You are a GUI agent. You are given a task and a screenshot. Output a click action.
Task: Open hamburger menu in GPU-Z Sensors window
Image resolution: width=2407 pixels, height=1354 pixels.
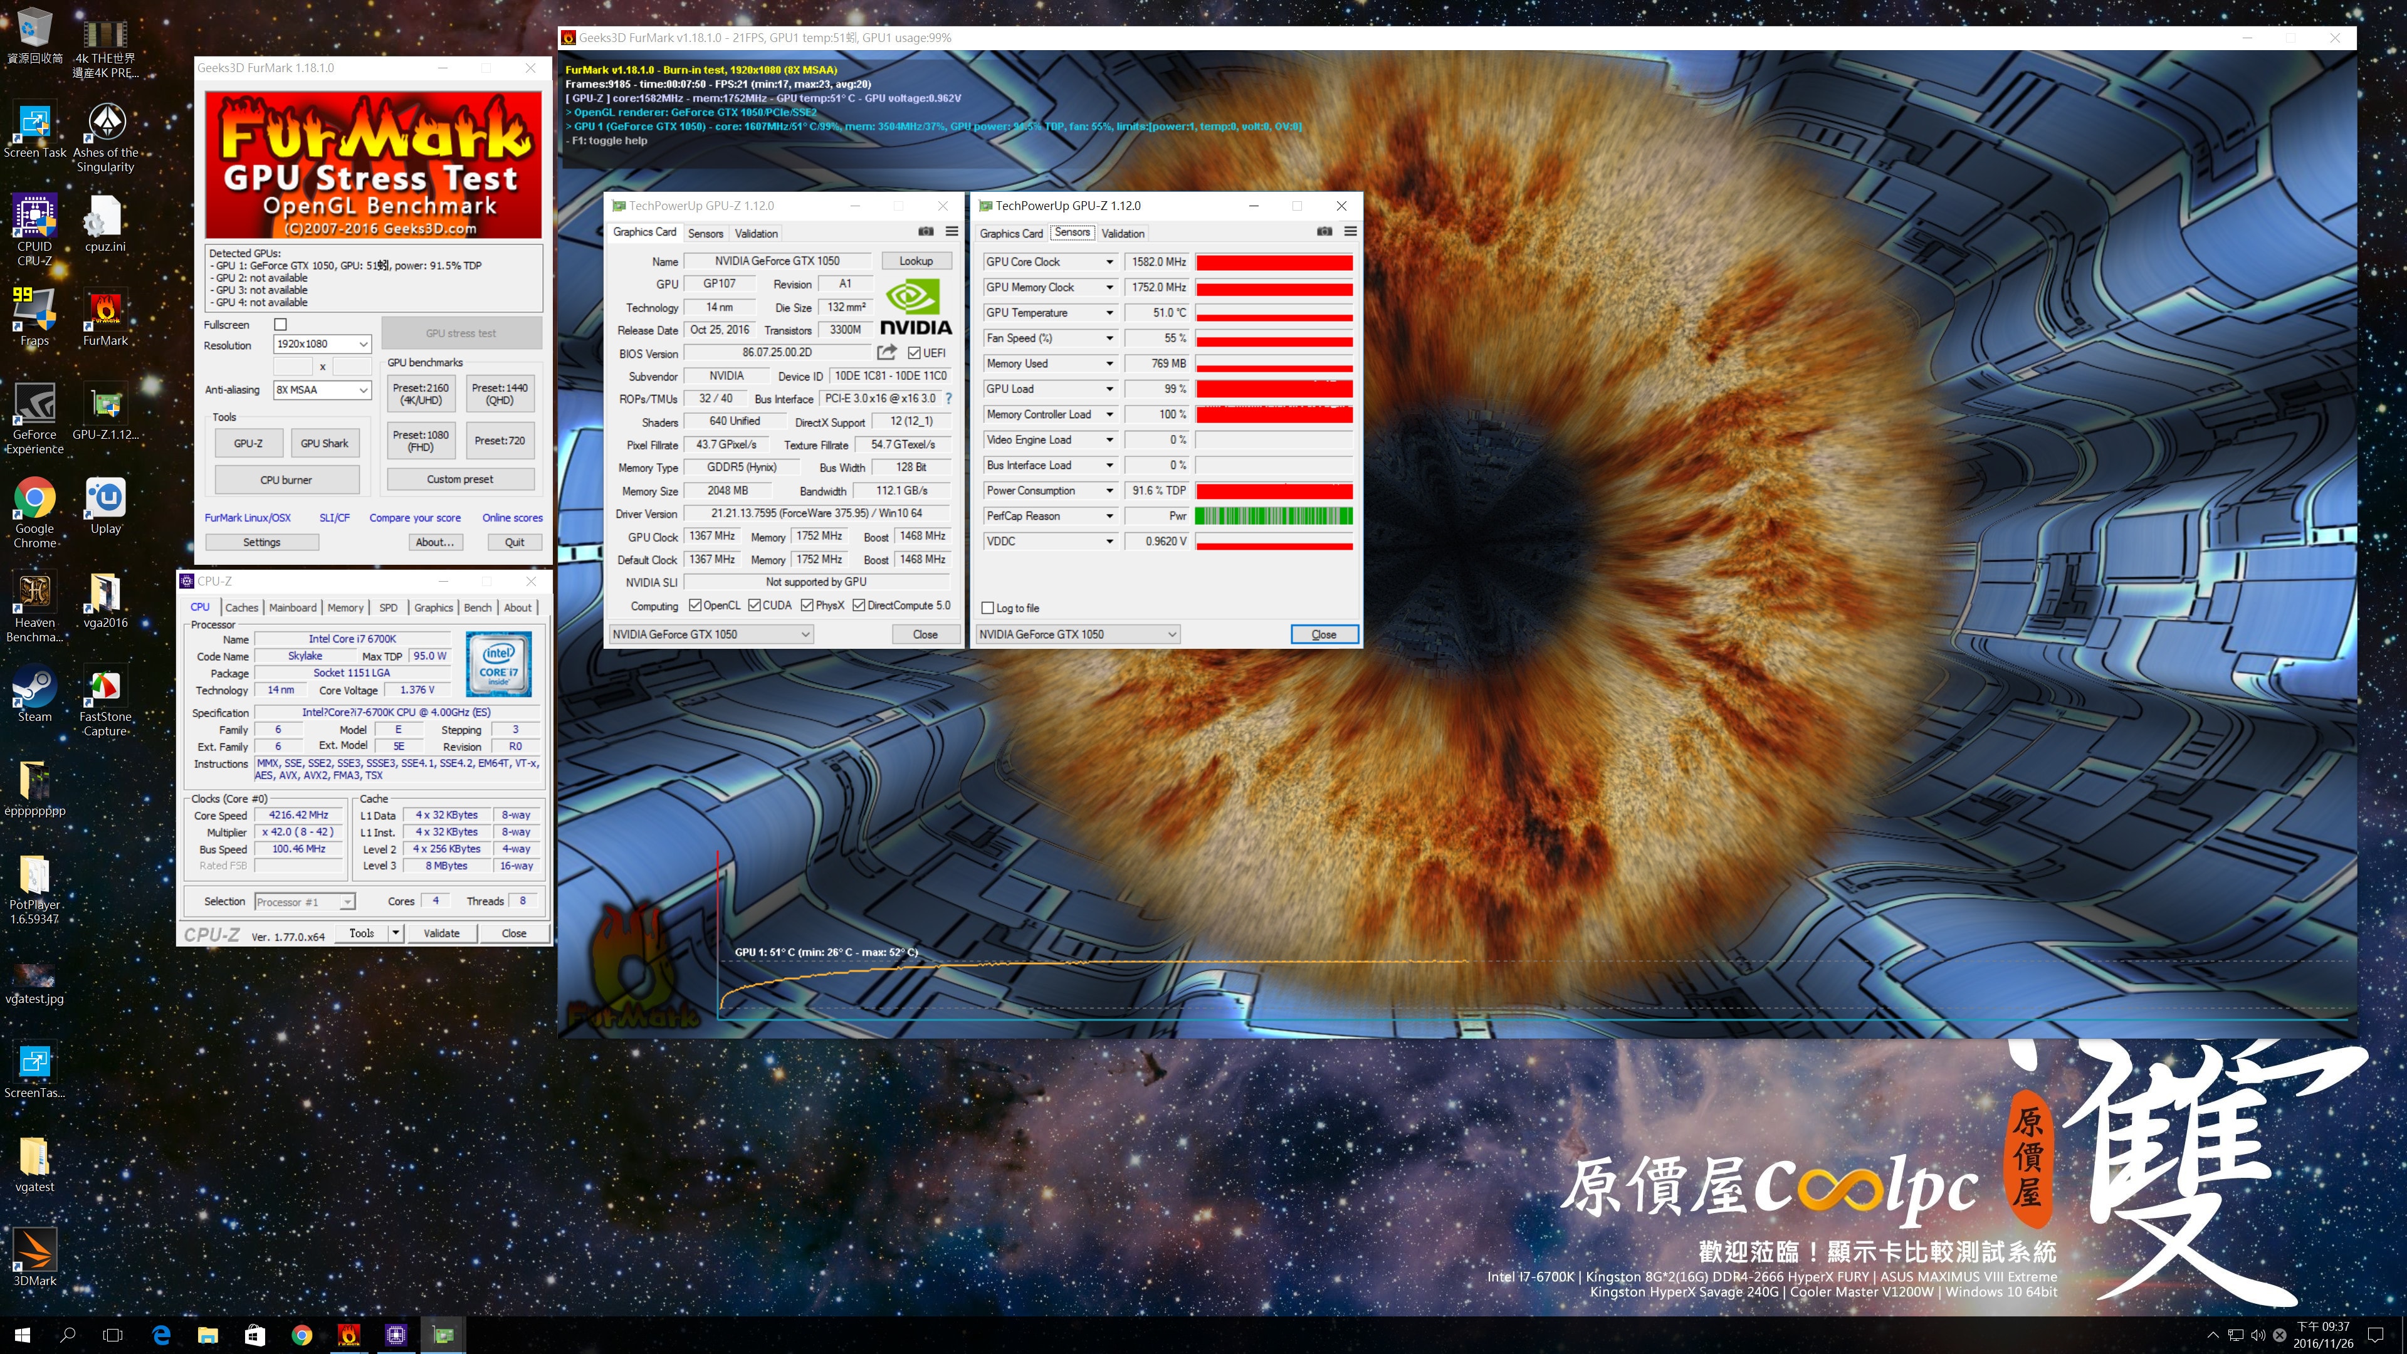1350,232
